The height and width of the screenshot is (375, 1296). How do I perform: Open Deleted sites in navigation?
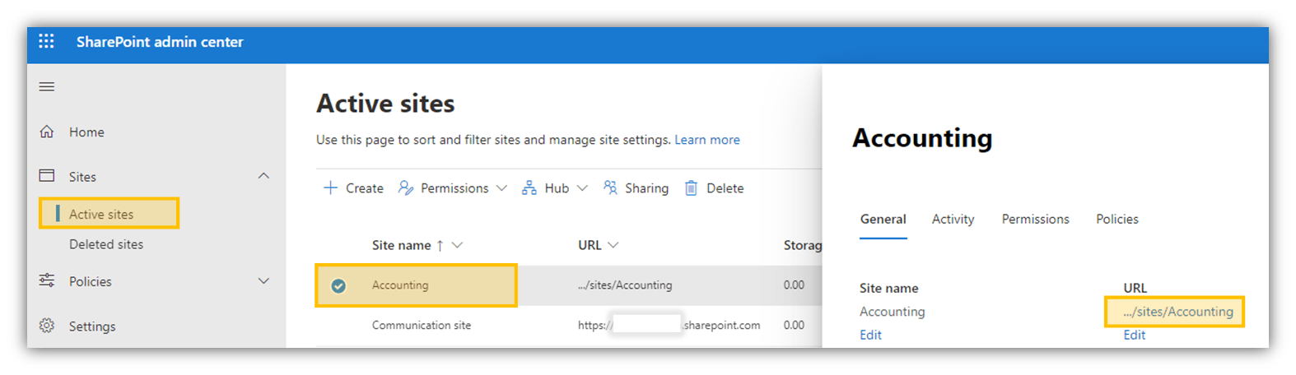[106, 244]
